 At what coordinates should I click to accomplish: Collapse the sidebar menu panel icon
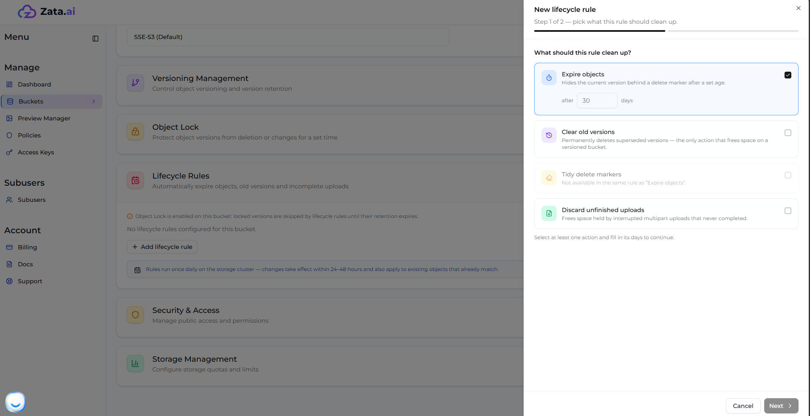95,39
